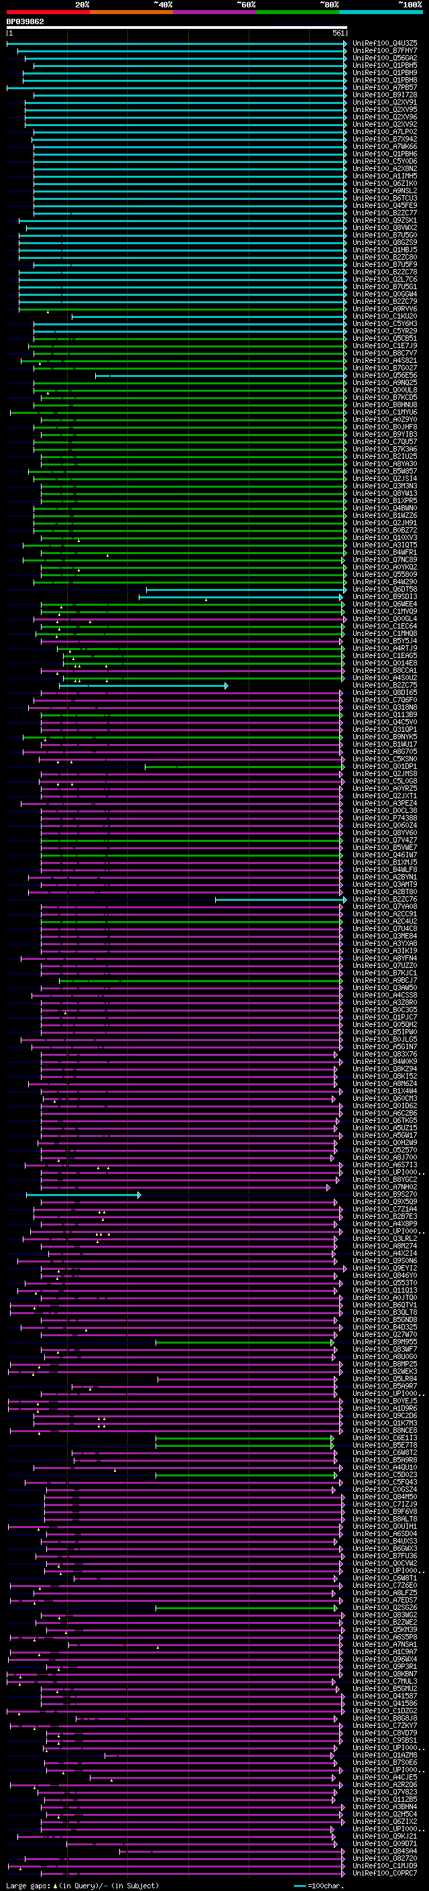Select hit label UniRef100_Q3M3N3
Screen dimensions: 429x1891
(385, 486)
